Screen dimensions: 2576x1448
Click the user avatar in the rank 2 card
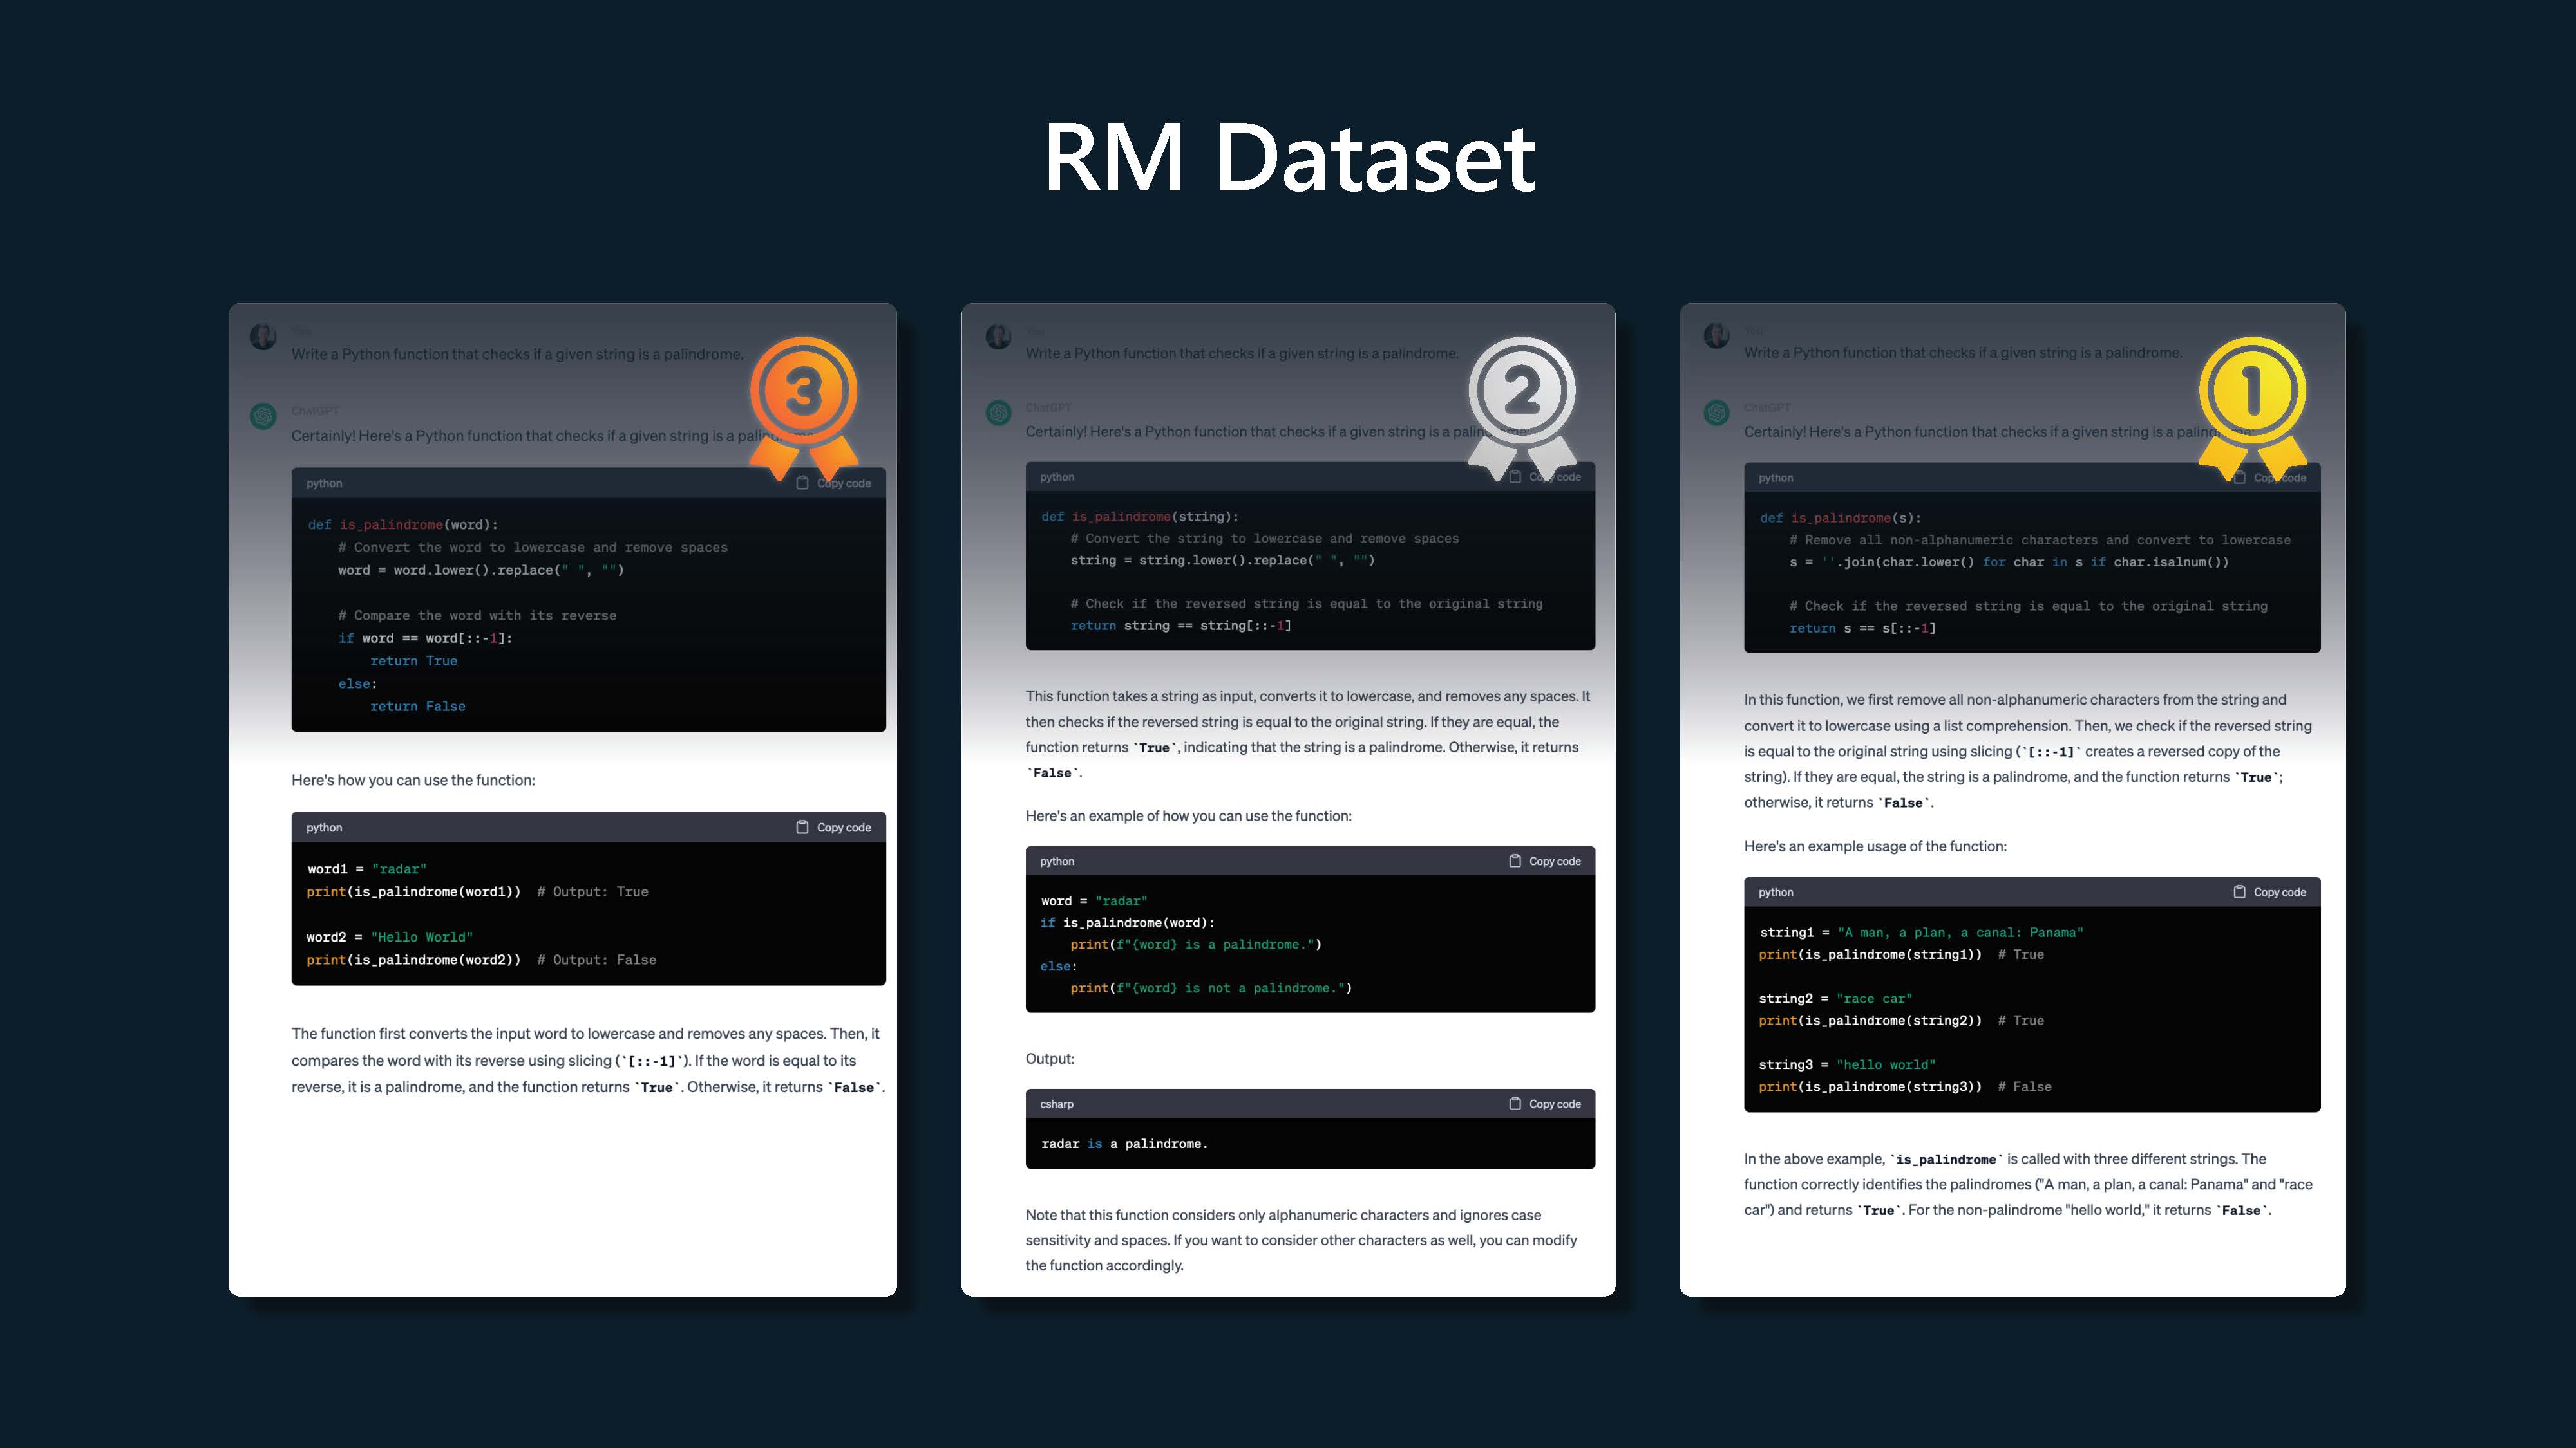coord(998,336)
